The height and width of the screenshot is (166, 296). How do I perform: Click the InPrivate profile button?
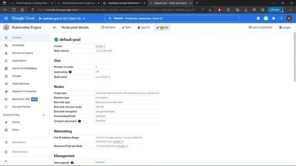pos(277,10)
